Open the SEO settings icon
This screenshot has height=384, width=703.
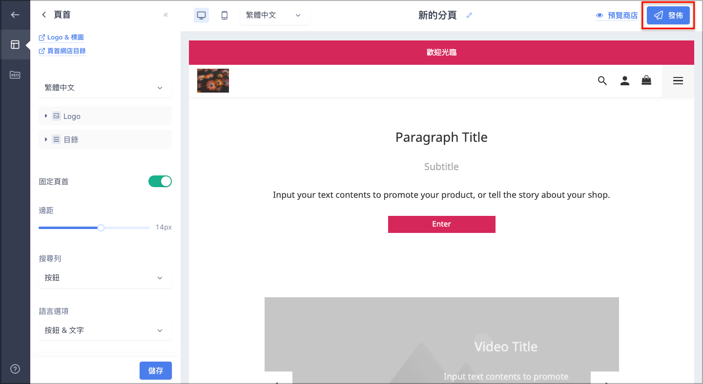pos(15,75)
